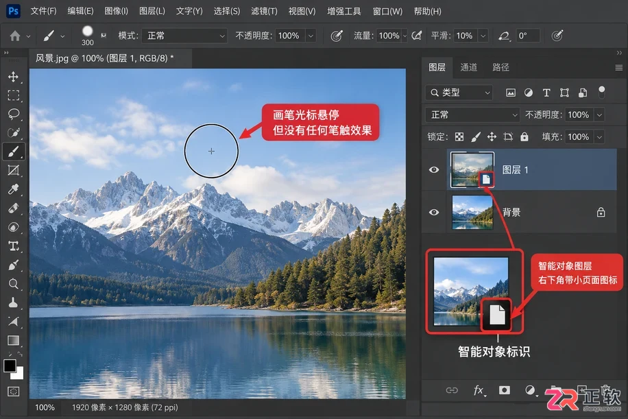Select the Brush tool in the left toolbar
628x419 pixels.
(x=13, y=152)
